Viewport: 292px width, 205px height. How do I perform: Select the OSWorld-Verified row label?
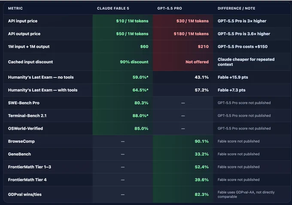coord(25,128)
